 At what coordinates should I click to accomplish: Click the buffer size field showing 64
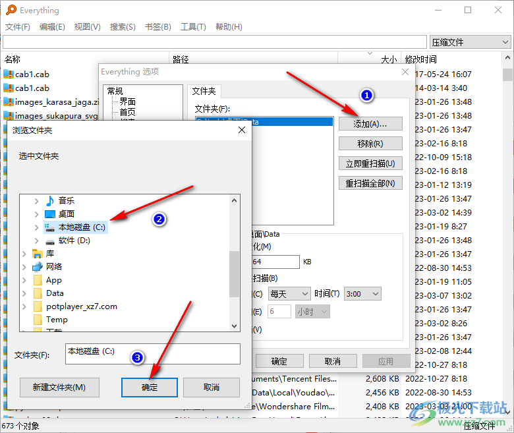(x=275, y=262)
